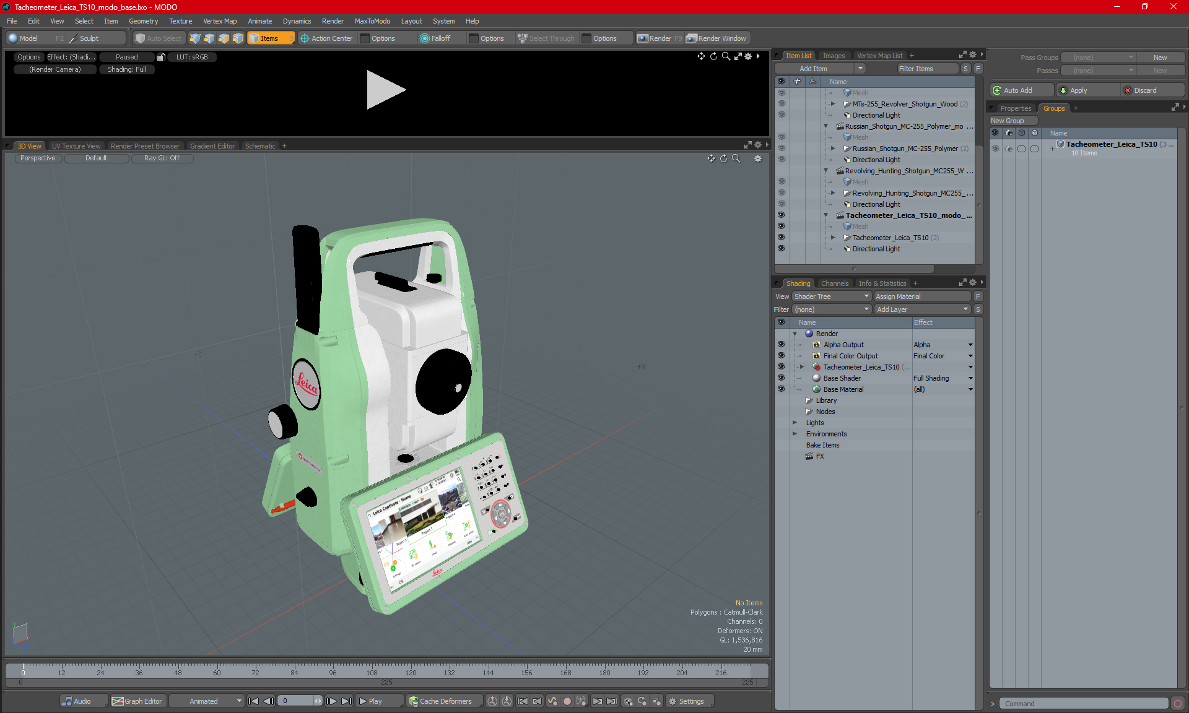
Task: Toggle visibility of Base Material layer
Action: tap(781, 389)
